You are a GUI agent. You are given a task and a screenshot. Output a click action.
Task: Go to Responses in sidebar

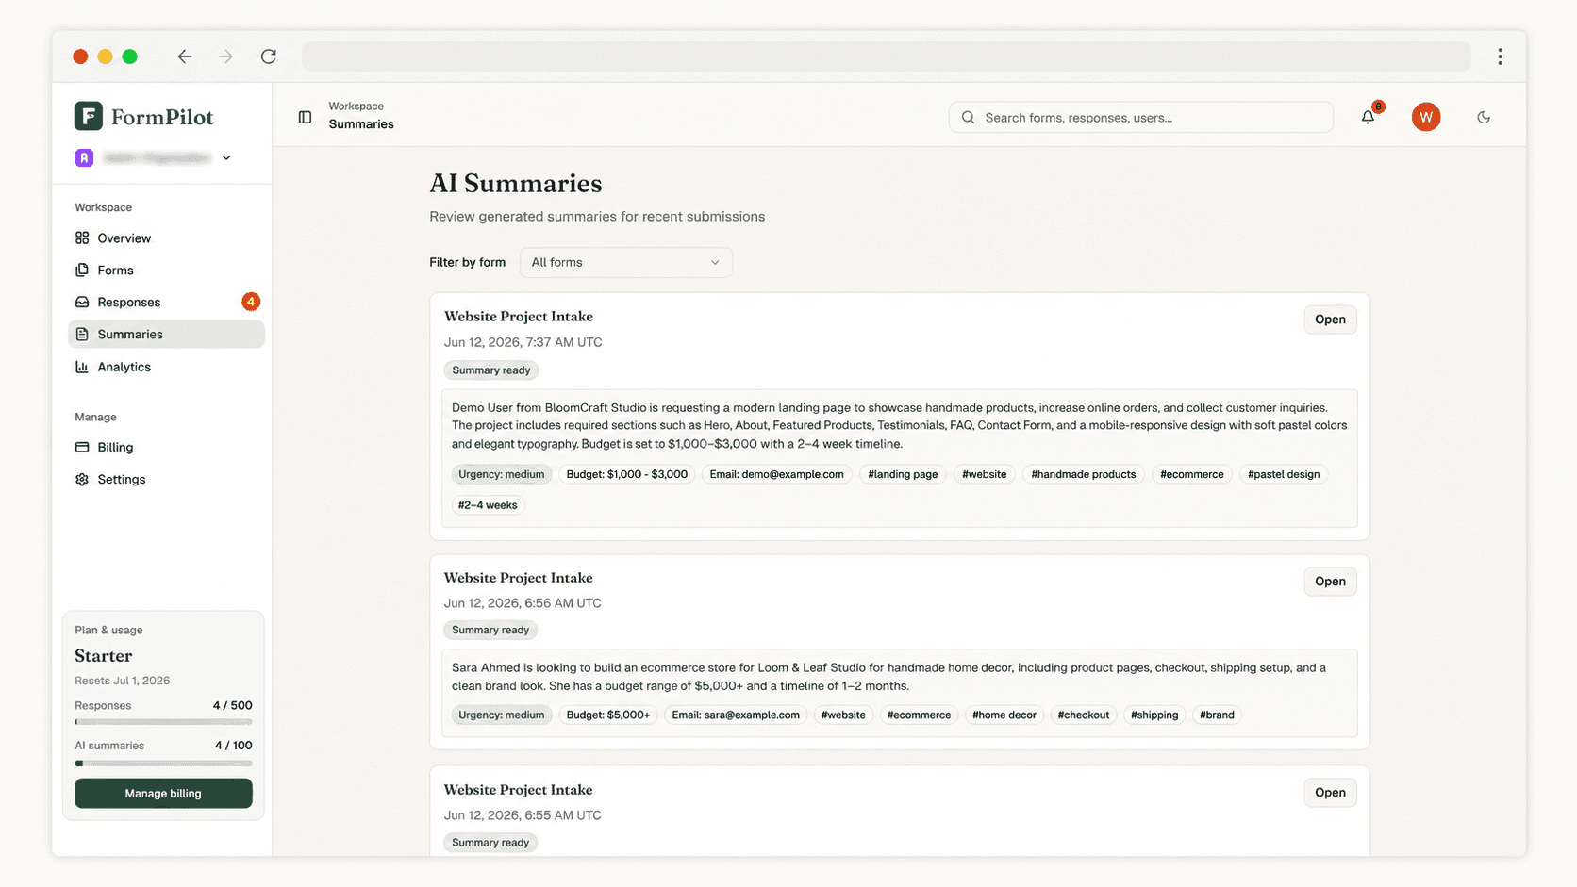tap(166, 303)
